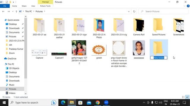Select the Screenshots folder
Viewport: 190px width, 106px height.
179,27
